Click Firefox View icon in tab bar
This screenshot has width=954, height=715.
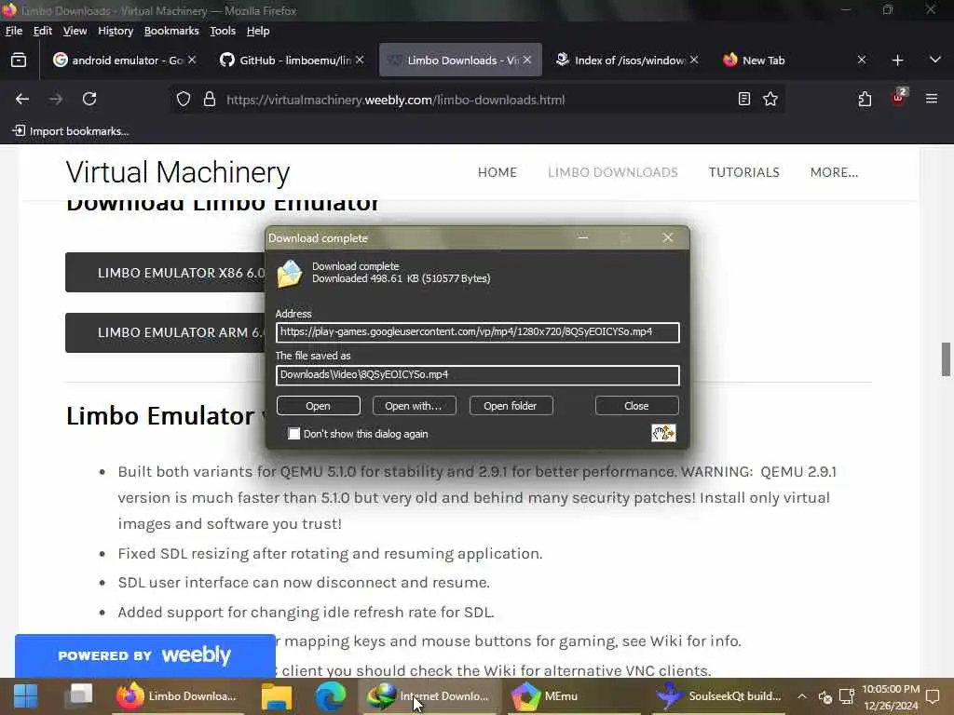coord(19,61)
